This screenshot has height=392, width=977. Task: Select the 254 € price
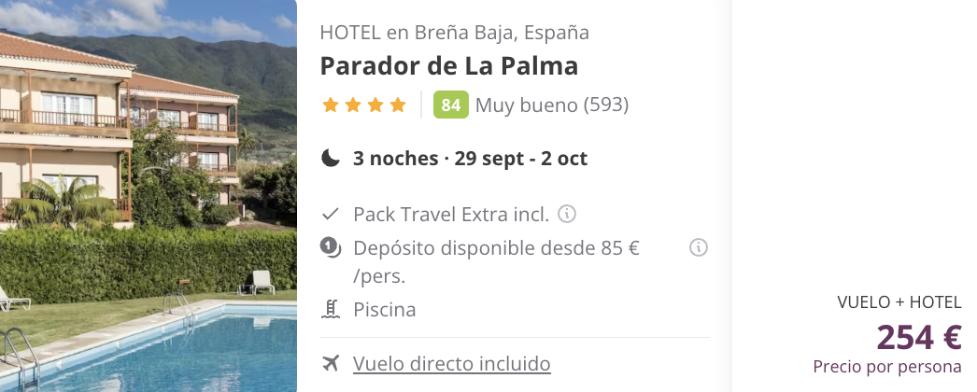pos(919,337)
